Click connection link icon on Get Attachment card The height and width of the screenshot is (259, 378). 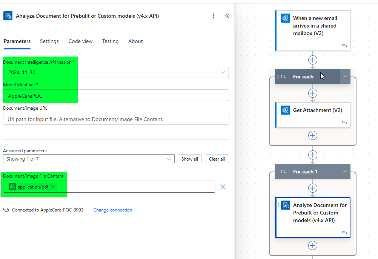tap(344, 123)
